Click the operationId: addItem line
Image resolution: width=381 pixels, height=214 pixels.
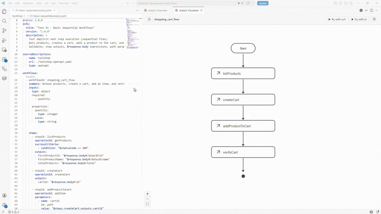[x=50, y=193]
